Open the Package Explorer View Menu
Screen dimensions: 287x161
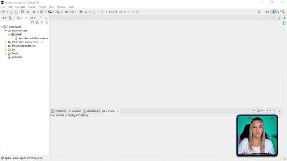coord(47,23)
